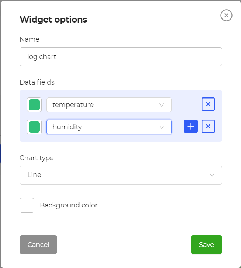The width and height of the screenshot is (241, 268).
Task: Expand the Line chart type dropdown
Action: coord(120,175)
